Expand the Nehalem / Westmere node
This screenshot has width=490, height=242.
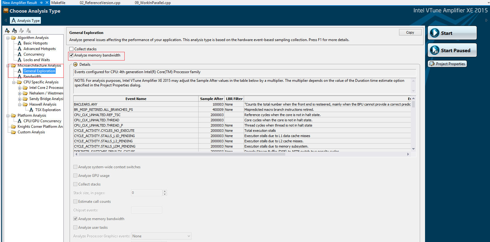point(20,94)
